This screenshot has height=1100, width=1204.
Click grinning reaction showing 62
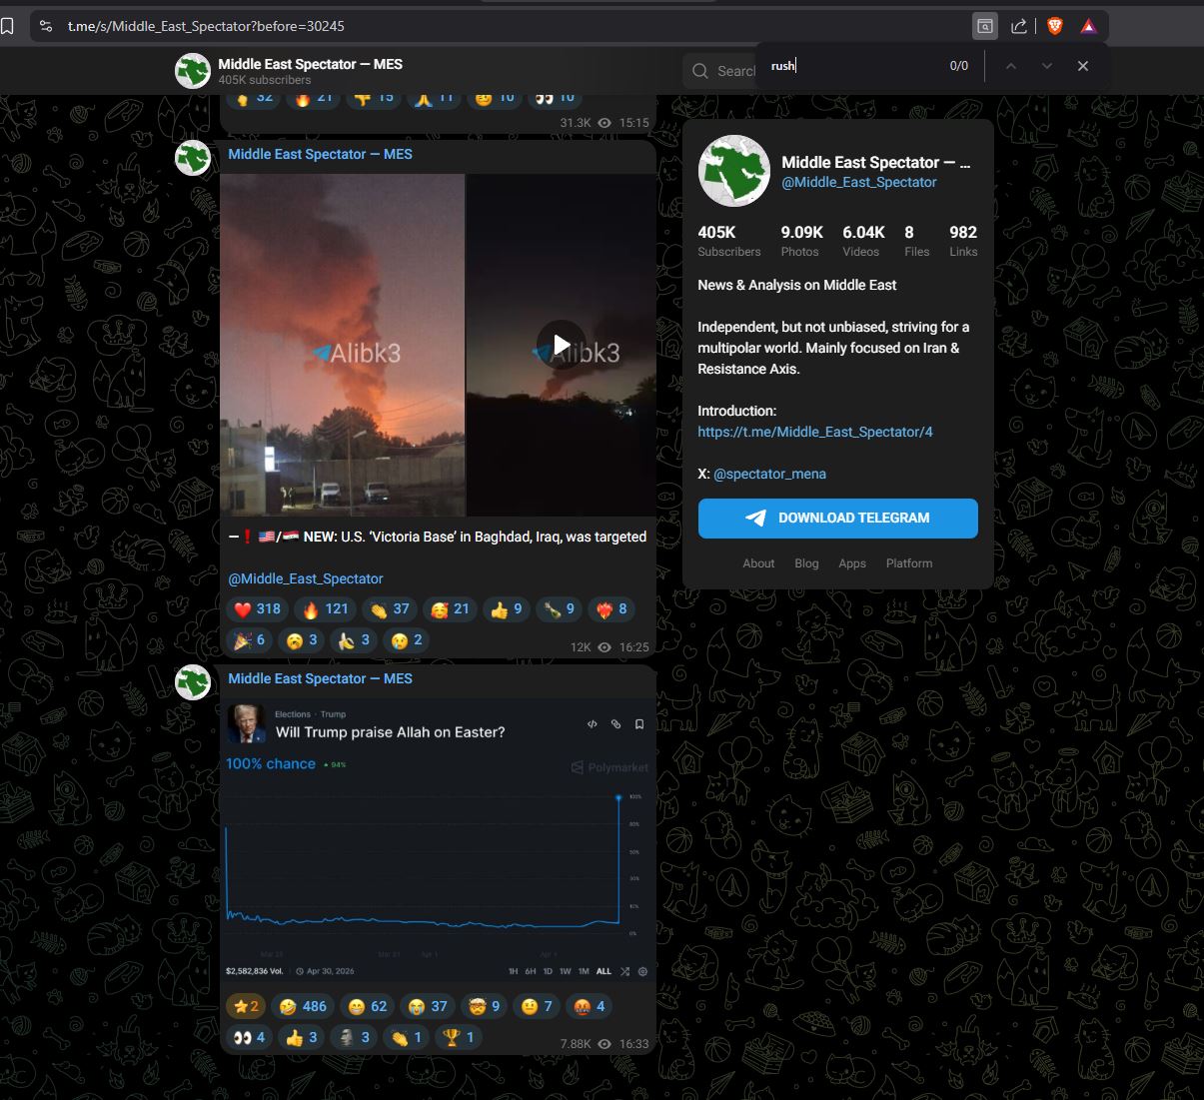click(368, 1006)
